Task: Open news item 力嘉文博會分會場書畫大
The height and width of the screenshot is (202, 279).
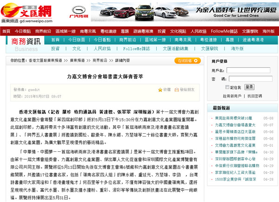Action: (235, 125)
